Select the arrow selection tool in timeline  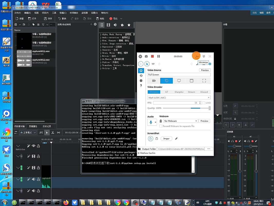(47, 133)
